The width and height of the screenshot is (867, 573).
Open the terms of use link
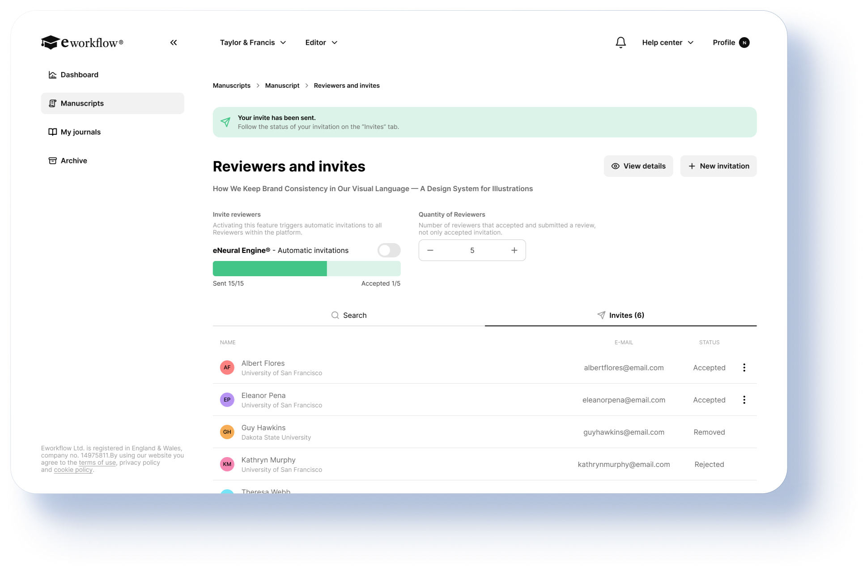(97, 462)
